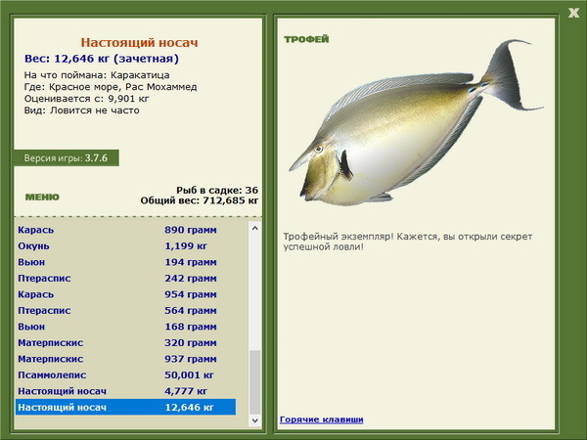Click the Настоящий носач title heading
The width and height of the screenshot is (587, 440).
(x=139, y=43)
